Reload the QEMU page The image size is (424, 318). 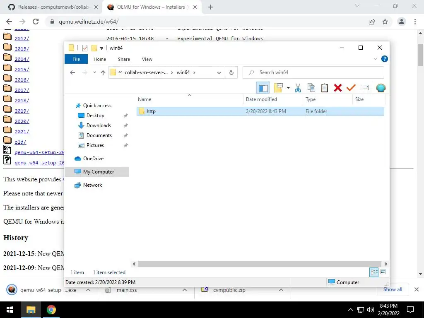36,22
